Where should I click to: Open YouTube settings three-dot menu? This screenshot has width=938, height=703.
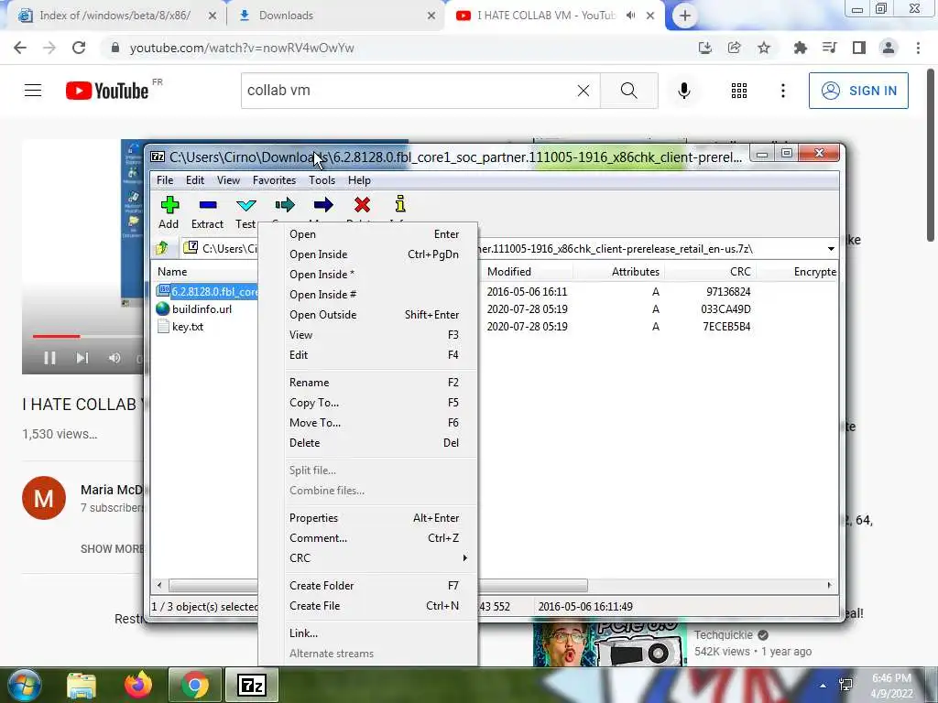click(782, 91)
